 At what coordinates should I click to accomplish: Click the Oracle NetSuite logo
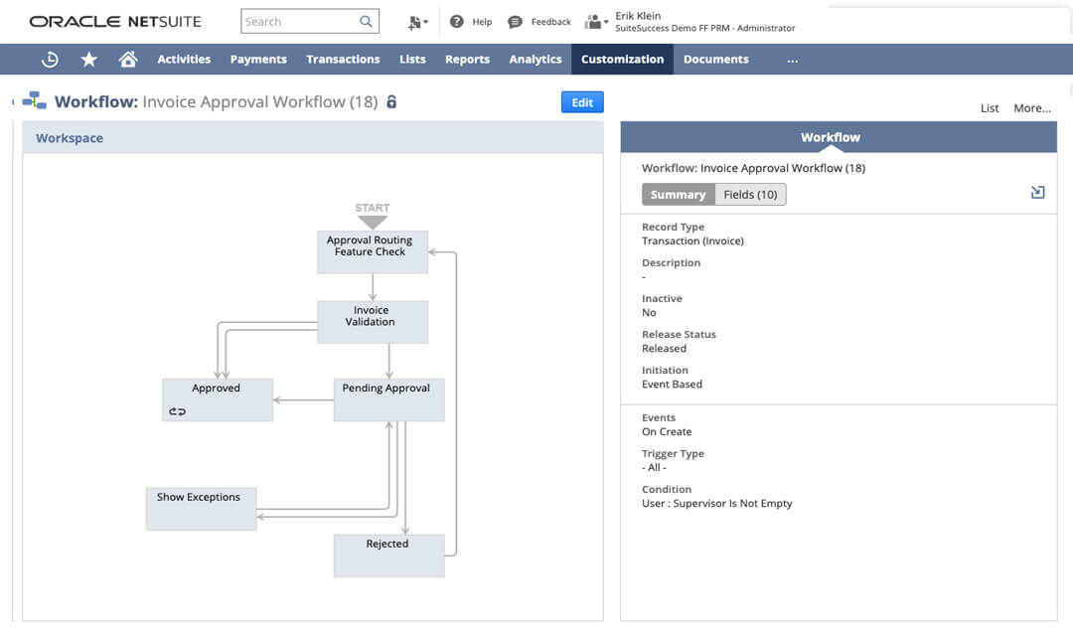coord(115,21)
